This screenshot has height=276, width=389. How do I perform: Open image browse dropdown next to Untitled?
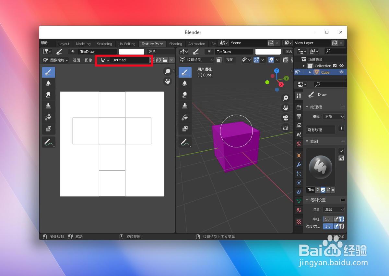click(x=105, y=60)
